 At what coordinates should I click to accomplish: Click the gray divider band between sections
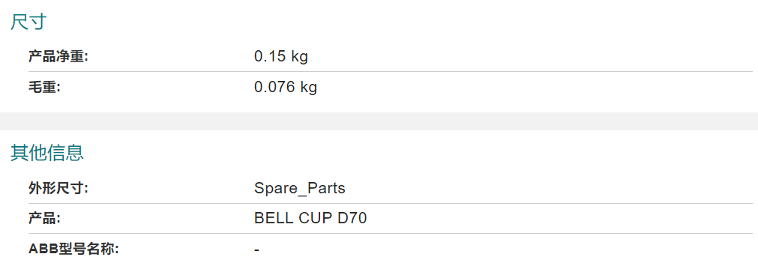pos(379,121)
